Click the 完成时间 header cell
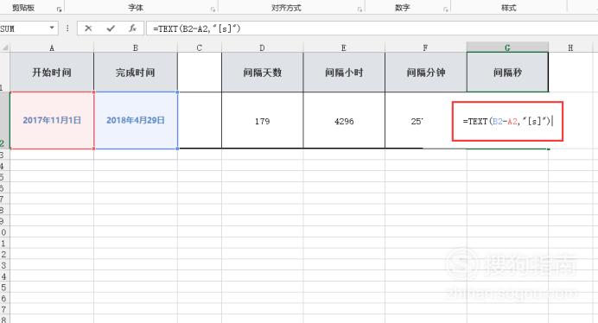598x323 pixels. click(136, 72)
